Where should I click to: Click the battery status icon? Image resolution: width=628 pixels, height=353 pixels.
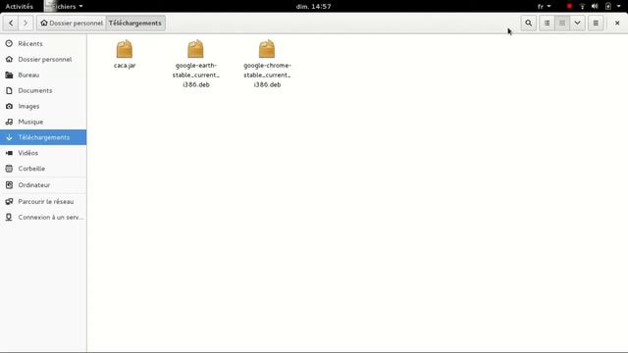pyautogui.click(x=608, y=7)
